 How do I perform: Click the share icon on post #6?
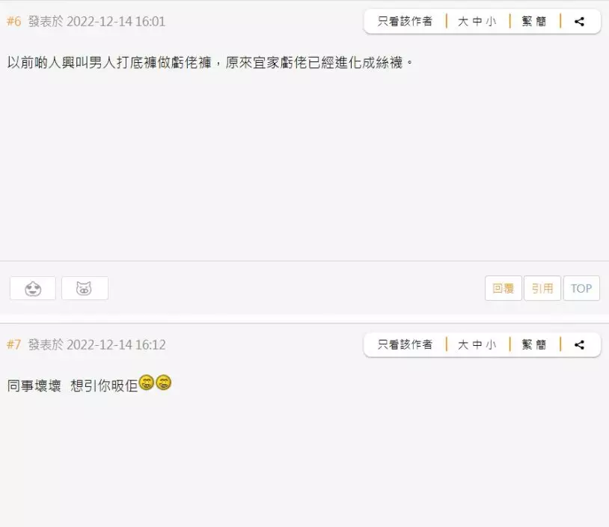pyautogui.click(x=579, y=22)
